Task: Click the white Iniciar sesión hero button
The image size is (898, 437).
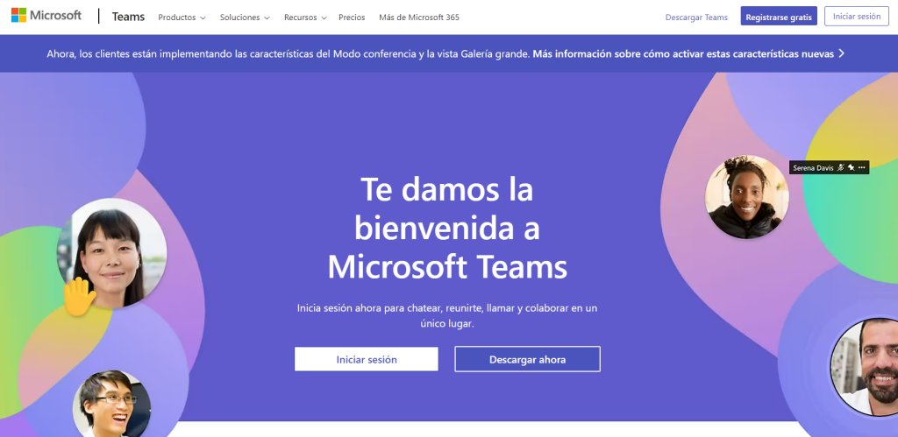Action: (367, 359)
